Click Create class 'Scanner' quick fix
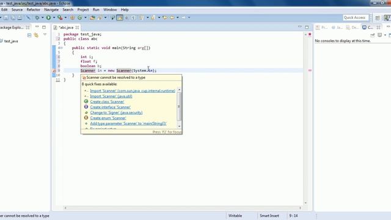 [x=107, y=102]
